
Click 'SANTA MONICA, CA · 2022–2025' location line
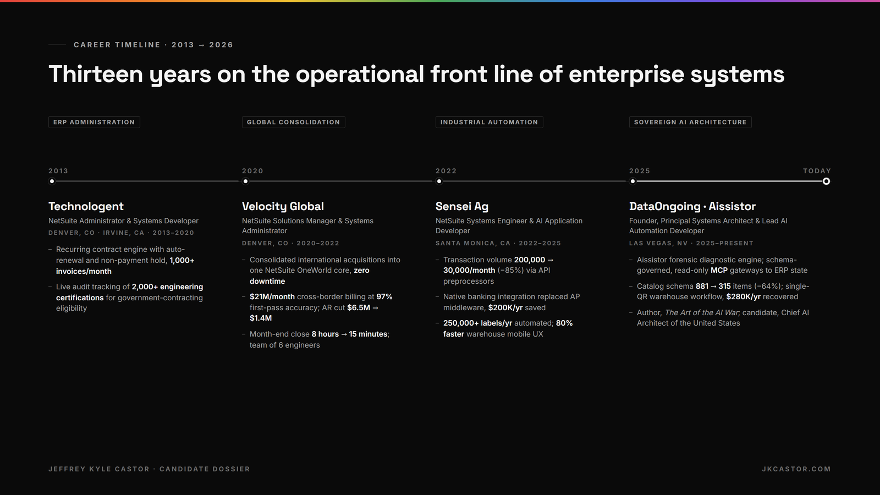click(x=498, y=243)
